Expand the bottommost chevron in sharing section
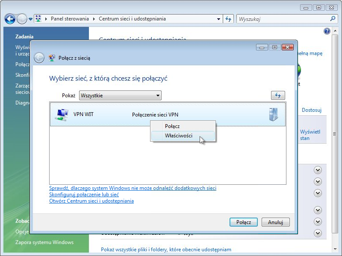The image size is (342, 256). tap(317, 233)
